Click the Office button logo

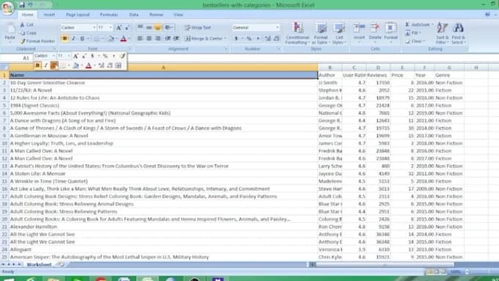click(x=7, y=7)
